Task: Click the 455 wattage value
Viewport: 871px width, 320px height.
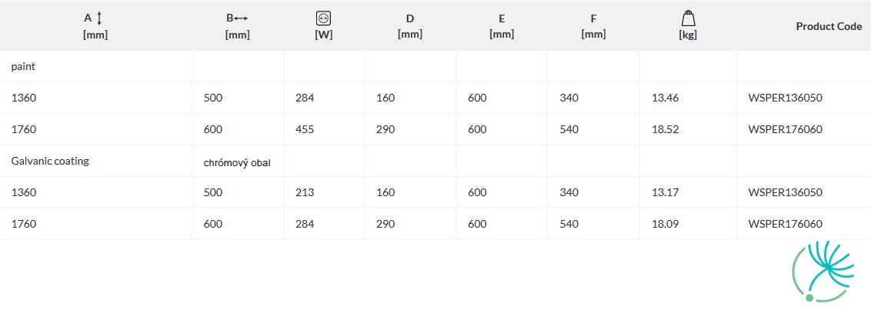Action: (305, 129)
